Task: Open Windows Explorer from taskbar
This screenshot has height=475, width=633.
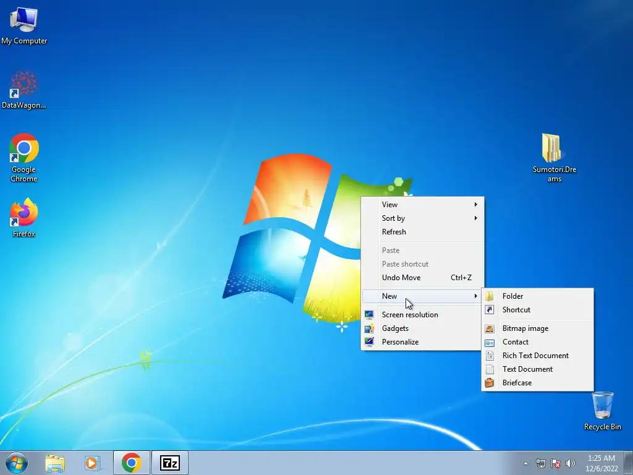Action: [55, 463]
